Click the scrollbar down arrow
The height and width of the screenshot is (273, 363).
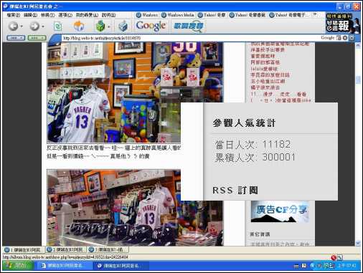click(x=358, y=244)
